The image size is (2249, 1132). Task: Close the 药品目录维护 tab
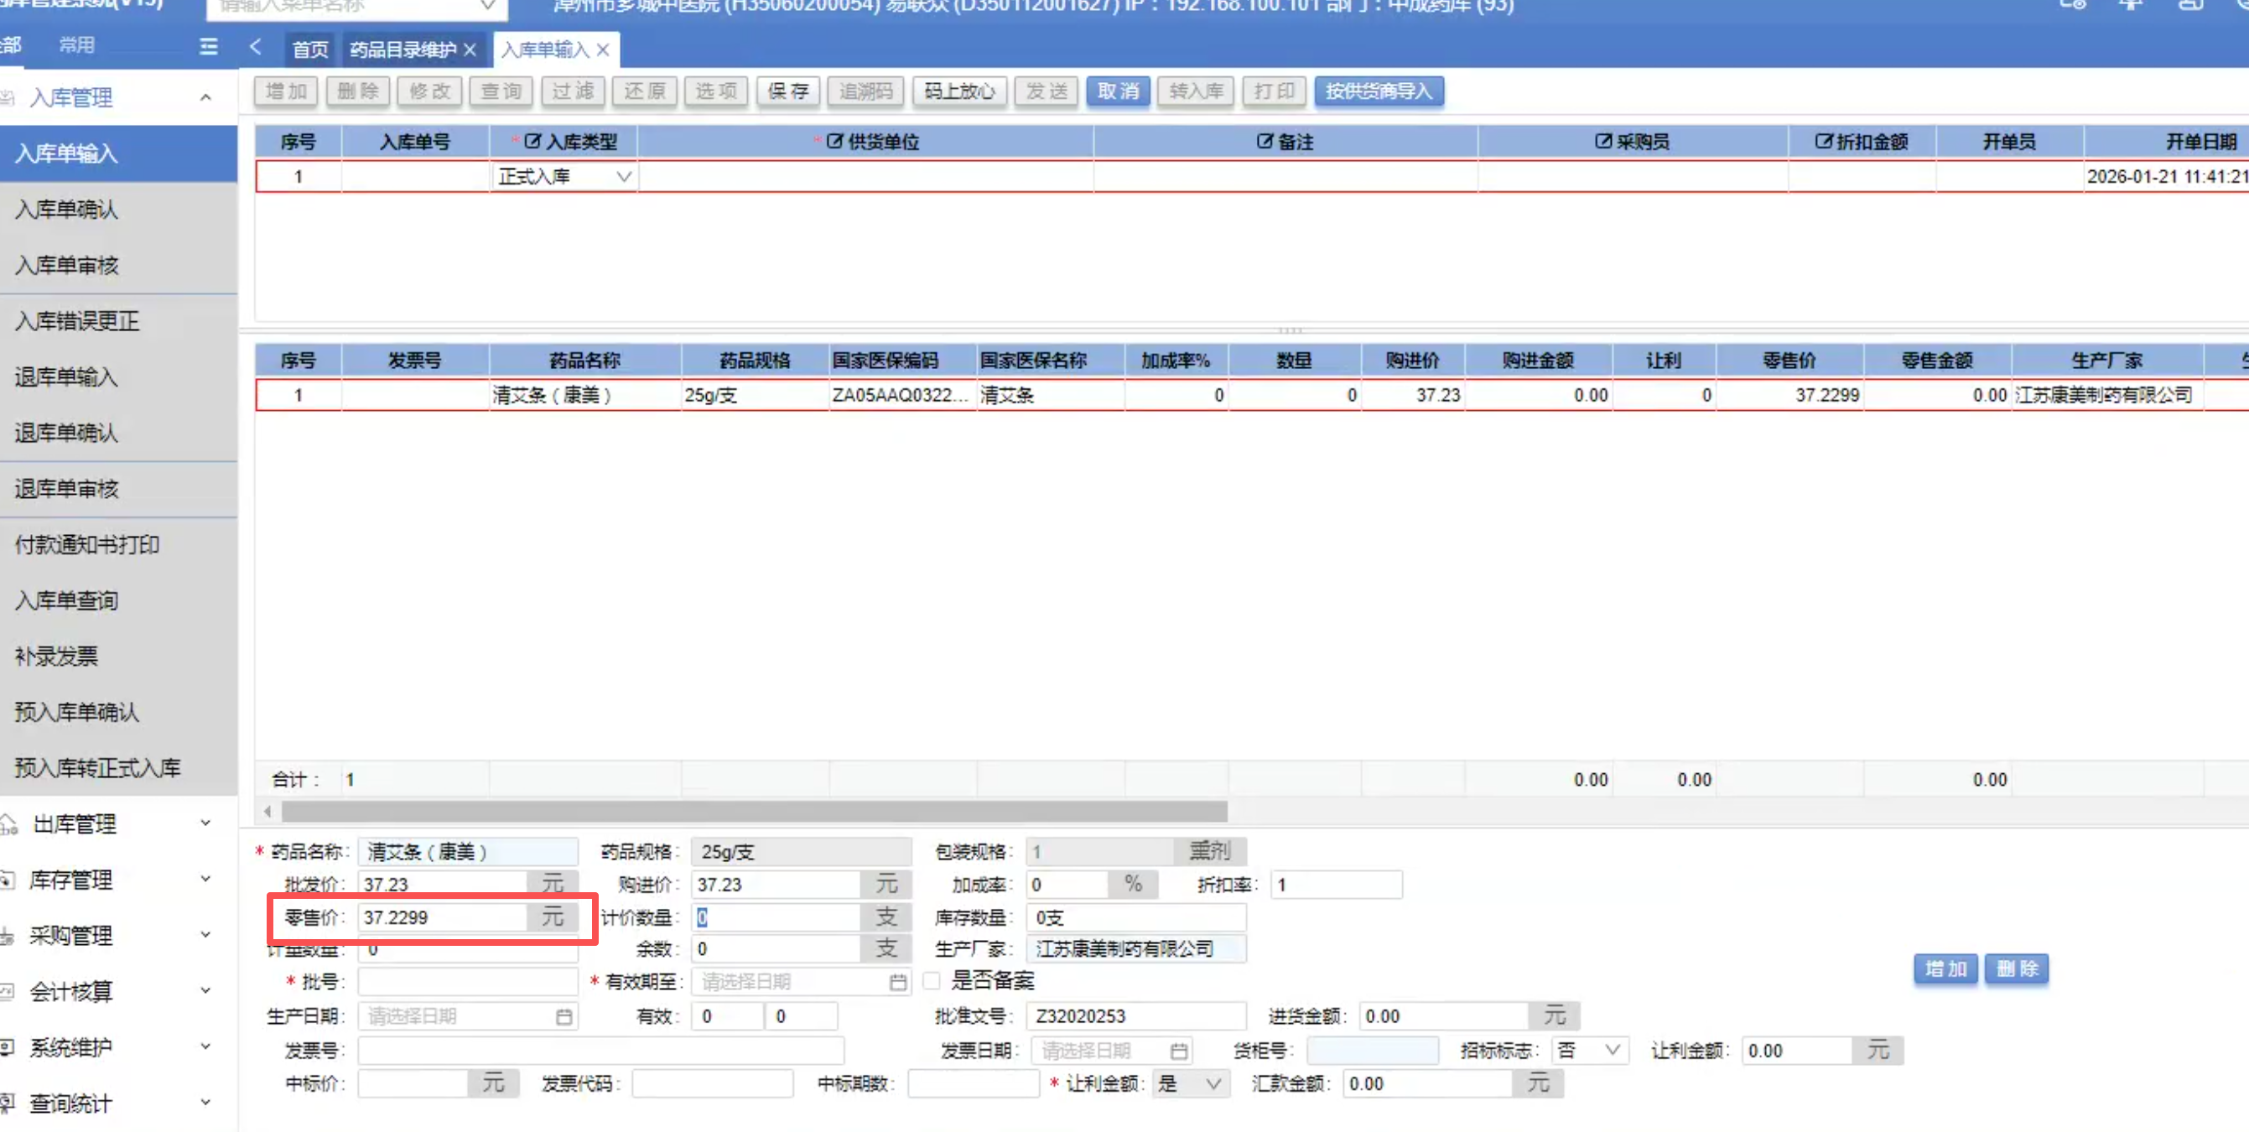470,49
